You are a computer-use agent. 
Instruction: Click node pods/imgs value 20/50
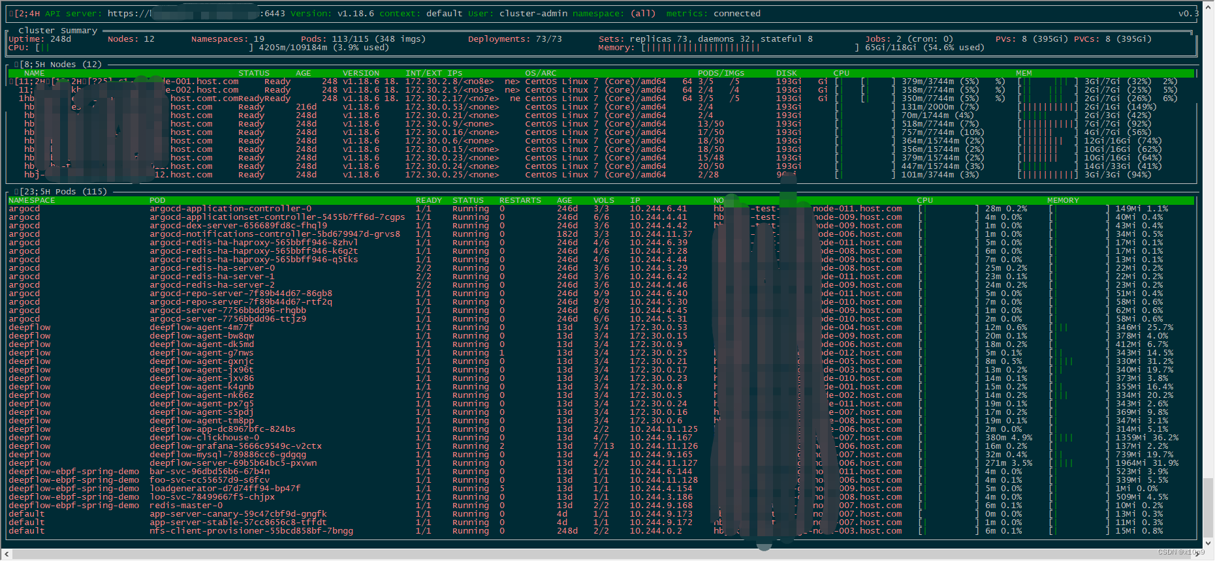point(711,166)
